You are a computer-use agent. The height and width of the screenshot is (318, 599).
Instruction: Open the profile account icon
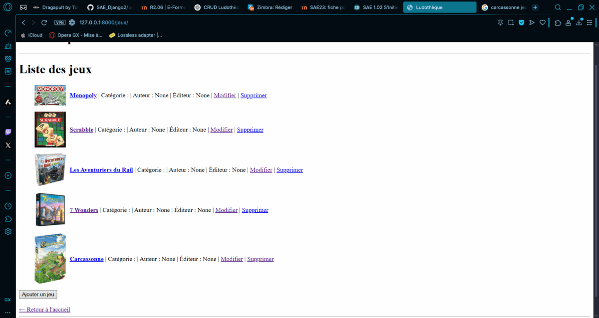point(568,22)
